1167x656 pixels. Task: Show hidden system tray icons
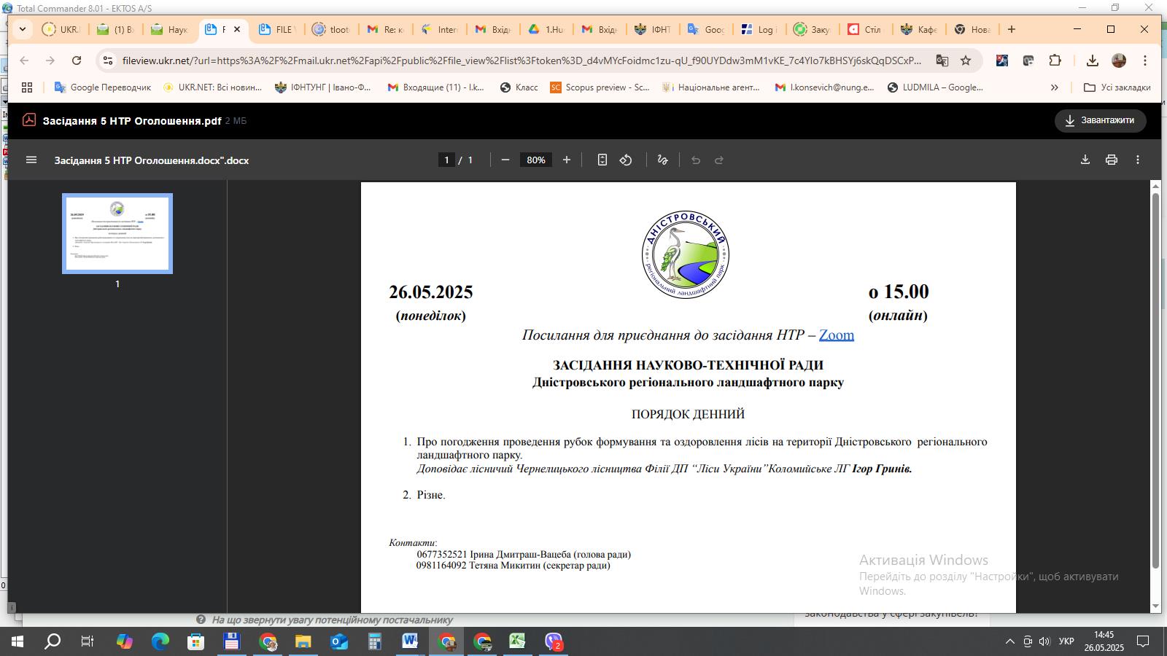pos(1009,642)
